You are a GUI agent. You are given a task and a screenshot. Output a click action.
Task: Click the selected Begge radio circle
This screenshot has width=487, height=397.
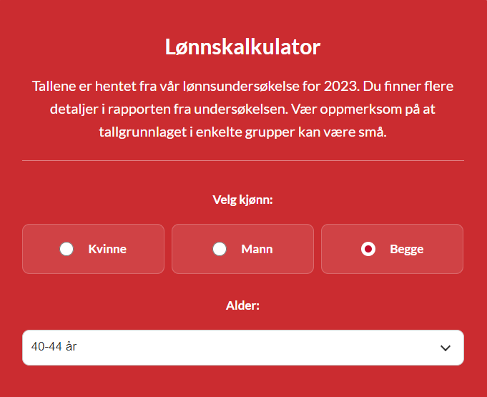click(x=368, y=249)
